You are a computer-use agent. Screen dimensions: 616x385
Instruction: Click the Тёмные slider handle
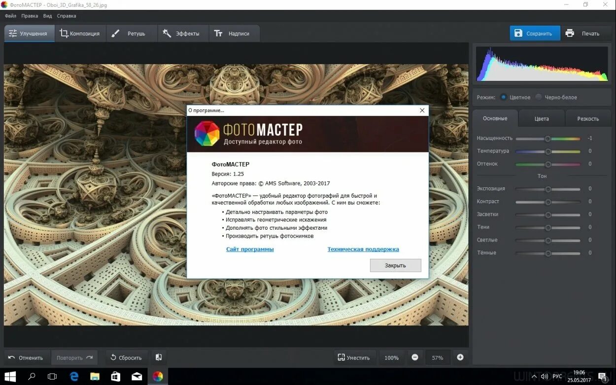tap(548, 253)
